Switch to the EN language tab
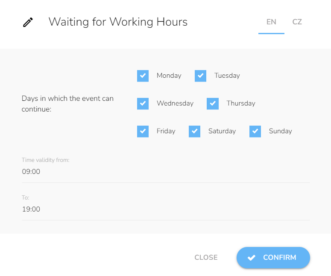The width and height of the screenshot is (331, 276). (271, 22)
